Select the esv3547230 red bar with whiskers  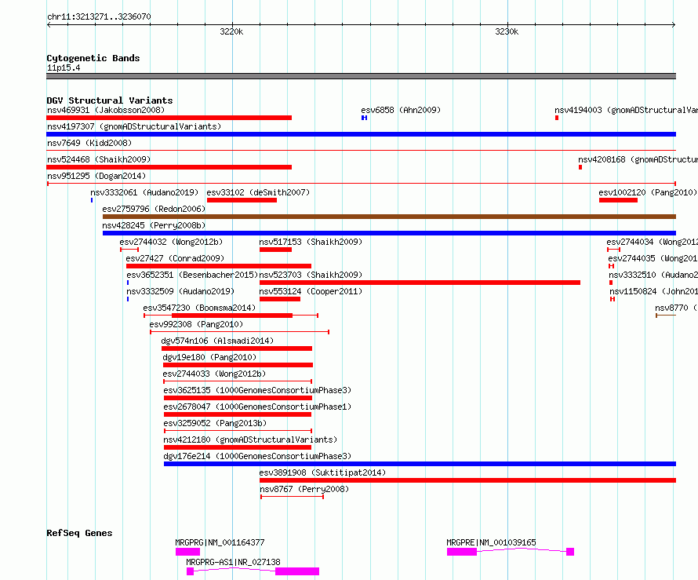231,316
